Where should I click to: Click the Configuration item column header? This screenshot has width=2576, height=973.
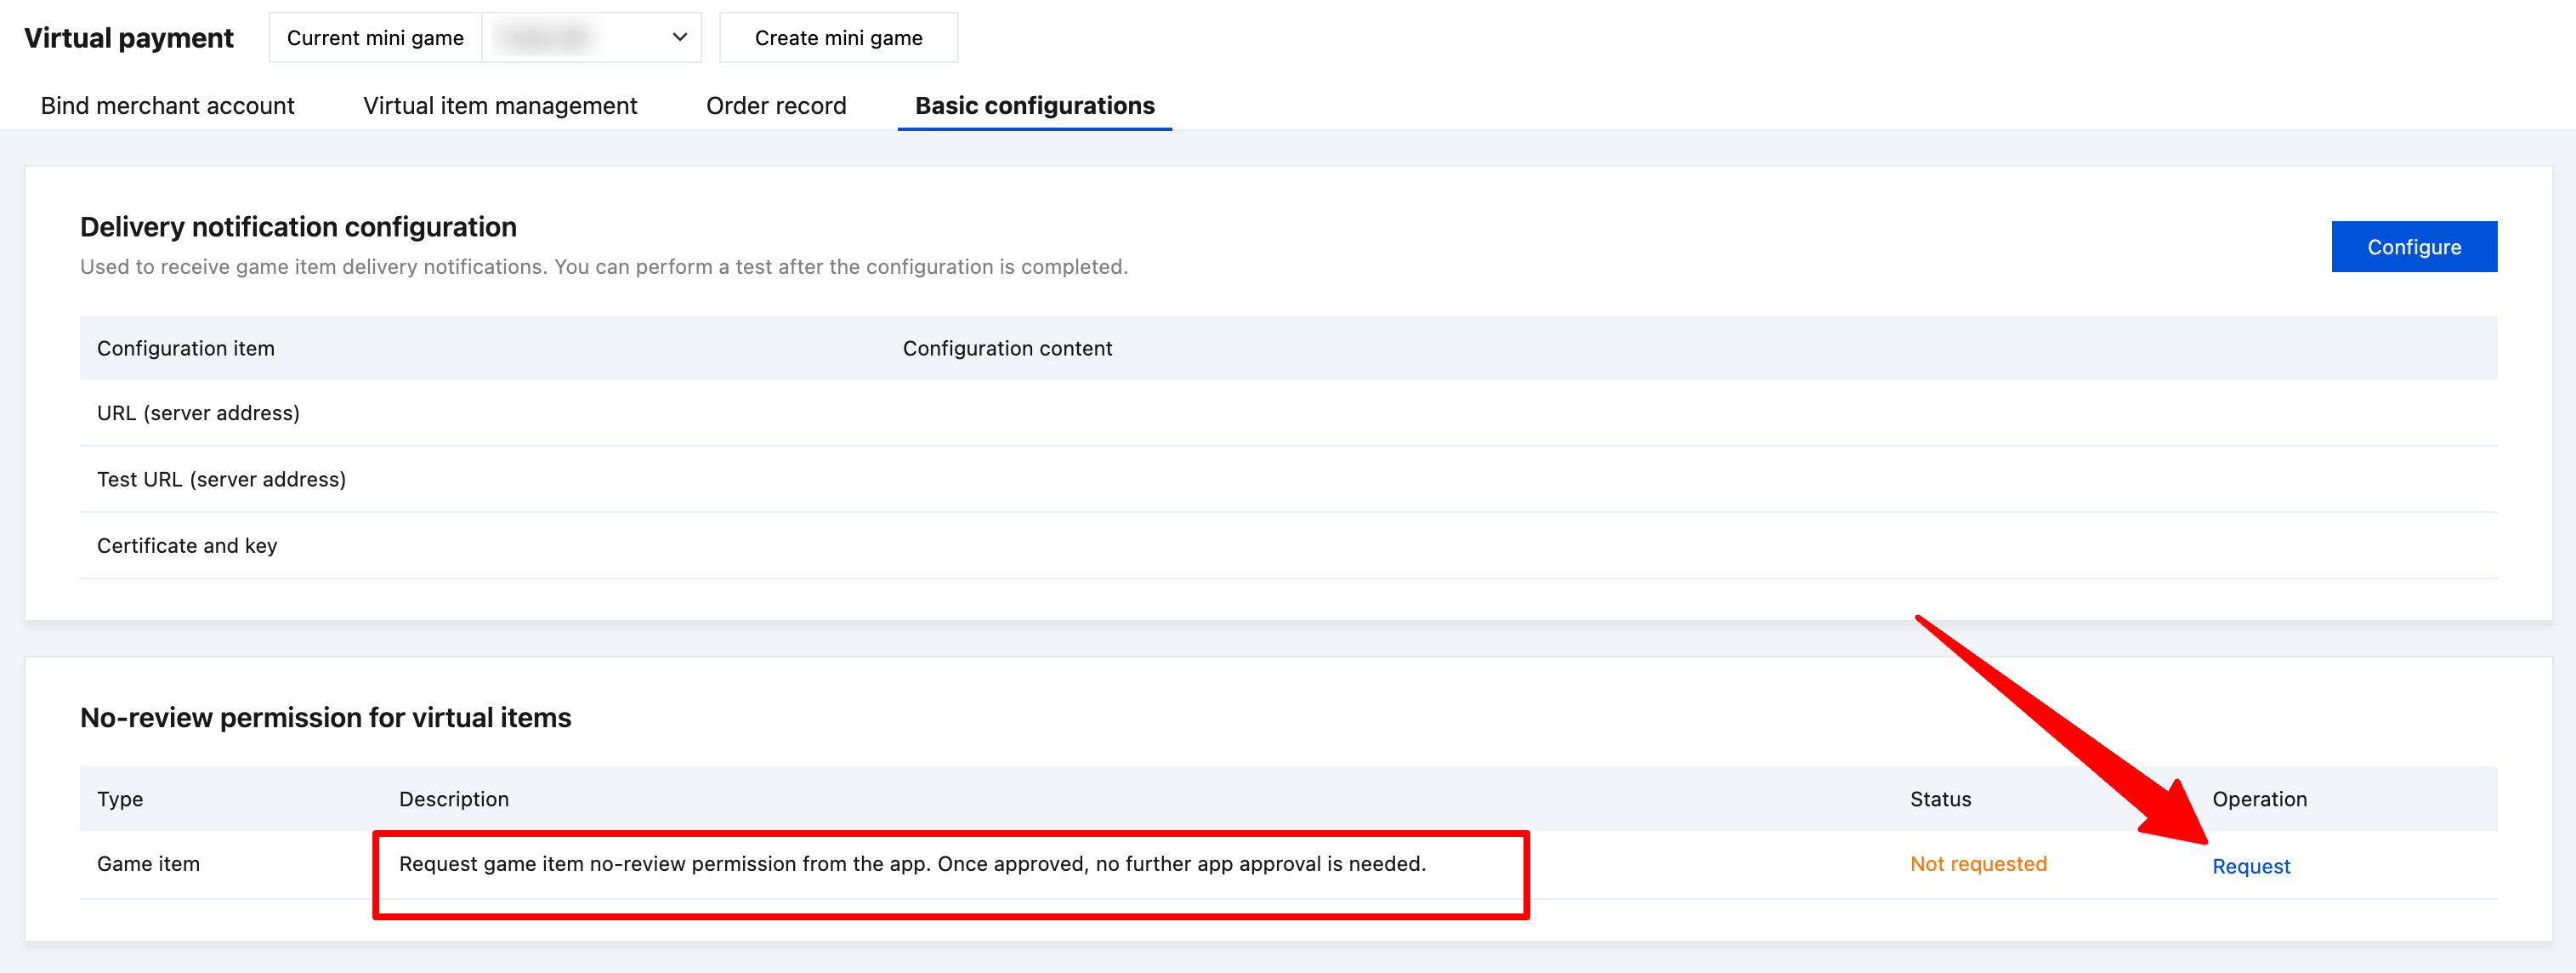coord(185,348)
